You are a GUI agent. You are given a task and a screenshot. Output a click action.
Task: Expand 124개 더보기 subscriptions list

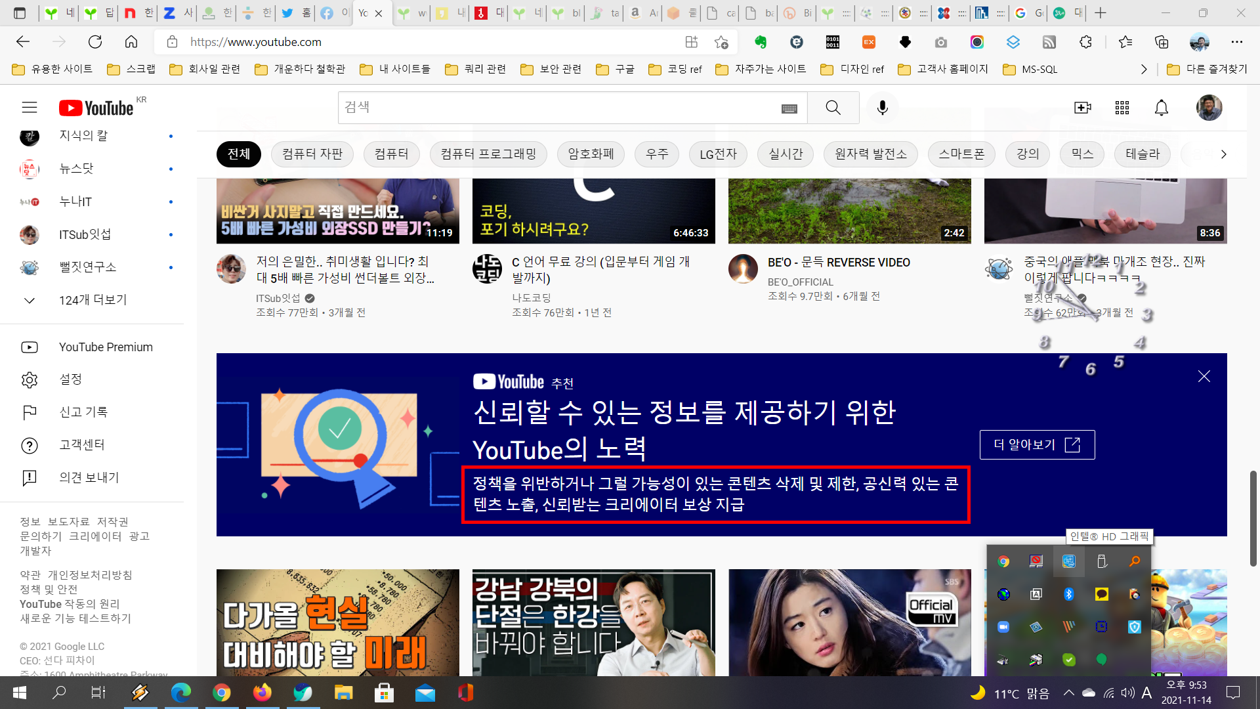(92, 300)
